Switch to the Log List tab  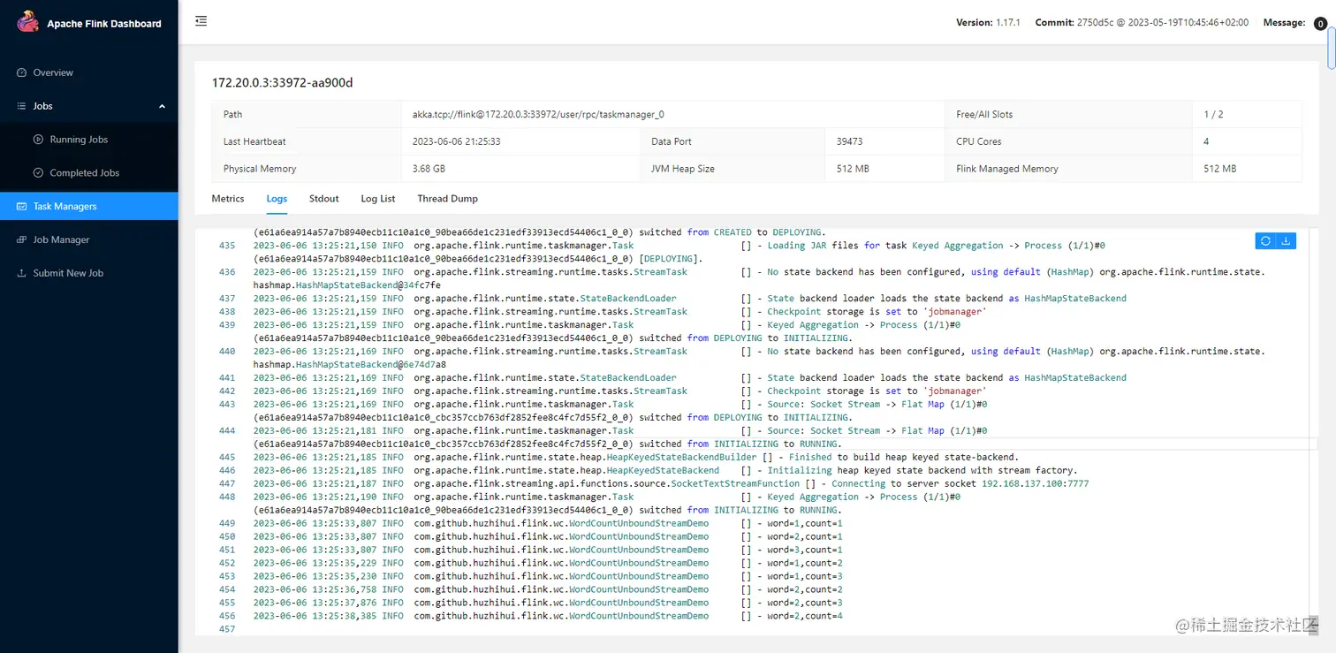coord(378,199)
